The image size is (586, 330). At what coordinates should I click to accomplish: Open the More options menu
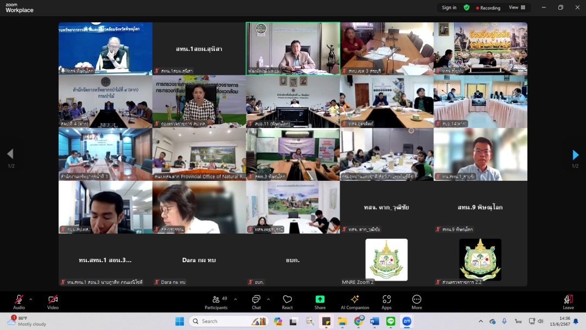pyautogui.click(x=417, y=302)
